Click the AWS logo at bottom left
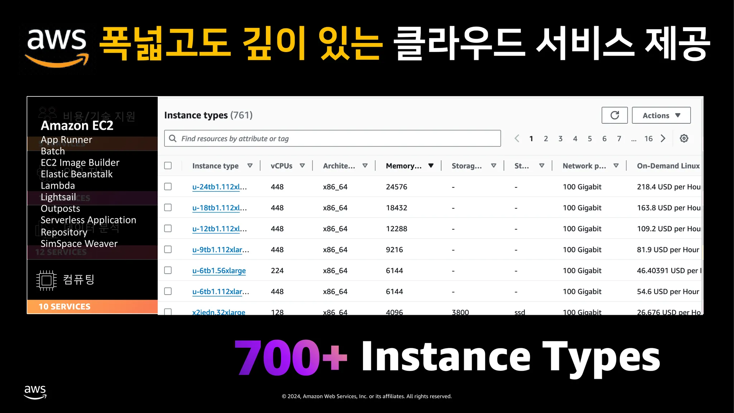Screen dimensions: 734x413 tap(35, 392)
